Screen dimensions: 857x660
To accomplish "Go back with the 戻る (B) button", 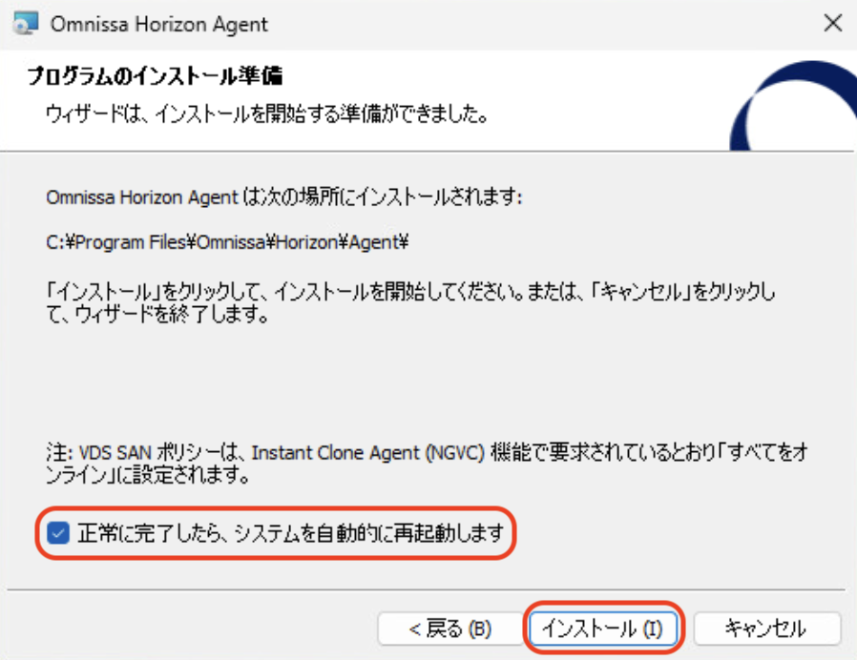I will pyautogui.click(x=450, y=629).
